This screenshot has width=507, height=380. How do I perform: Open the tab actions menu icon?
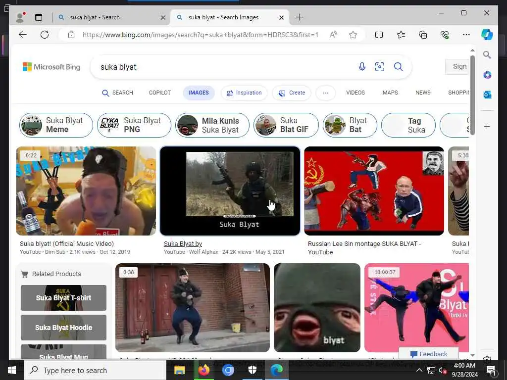pyautogui.click(x=39, y=17)
